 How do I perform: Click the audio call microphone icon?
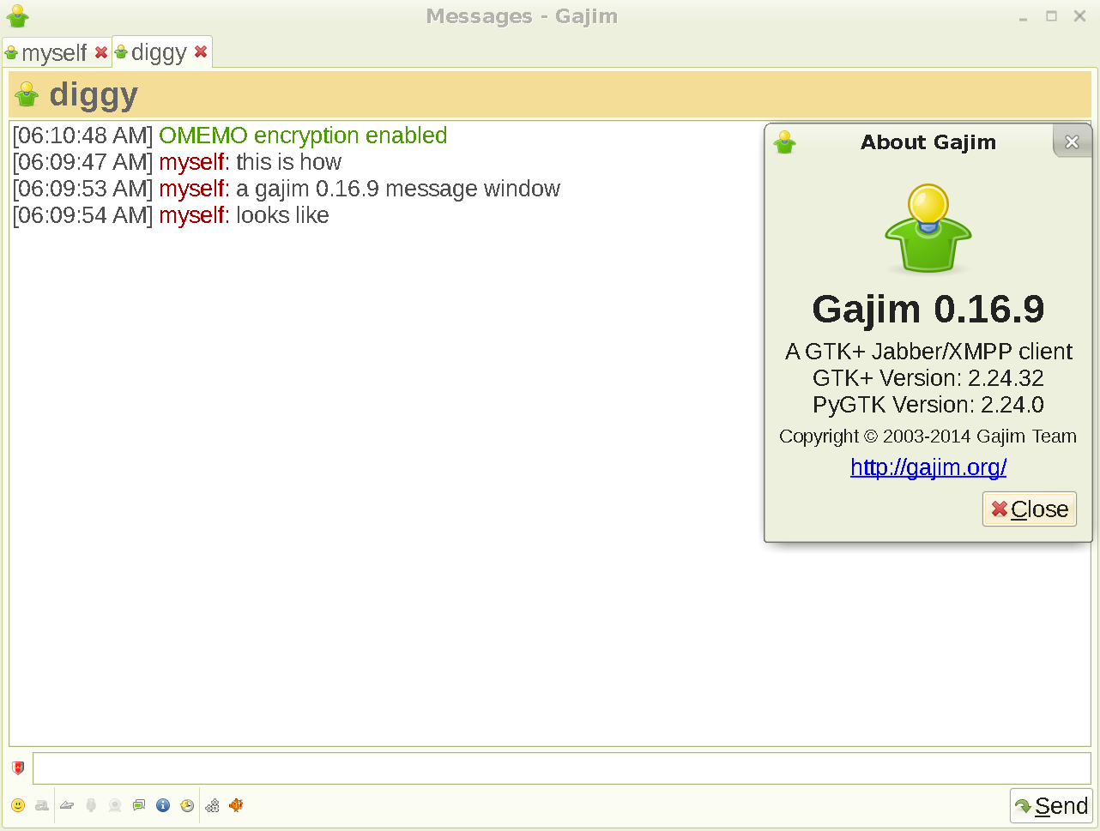coord(90,805)
